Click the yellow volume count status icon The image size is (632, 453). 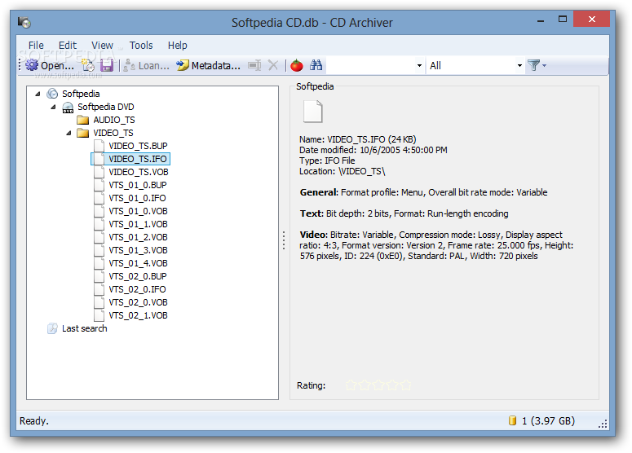coord(512,420)
